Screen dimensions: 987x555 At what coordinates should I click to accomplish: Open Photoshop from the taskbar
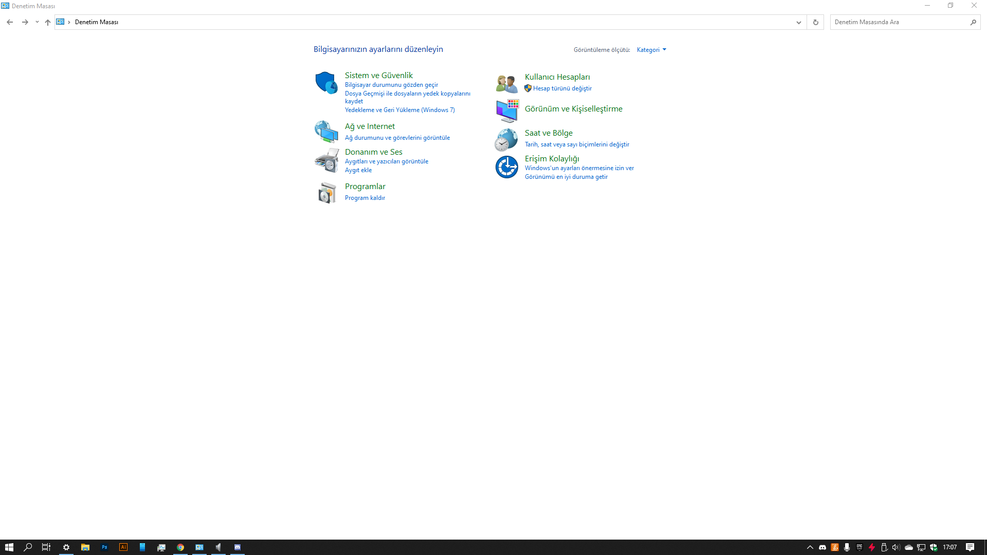[x=104, y=547]
